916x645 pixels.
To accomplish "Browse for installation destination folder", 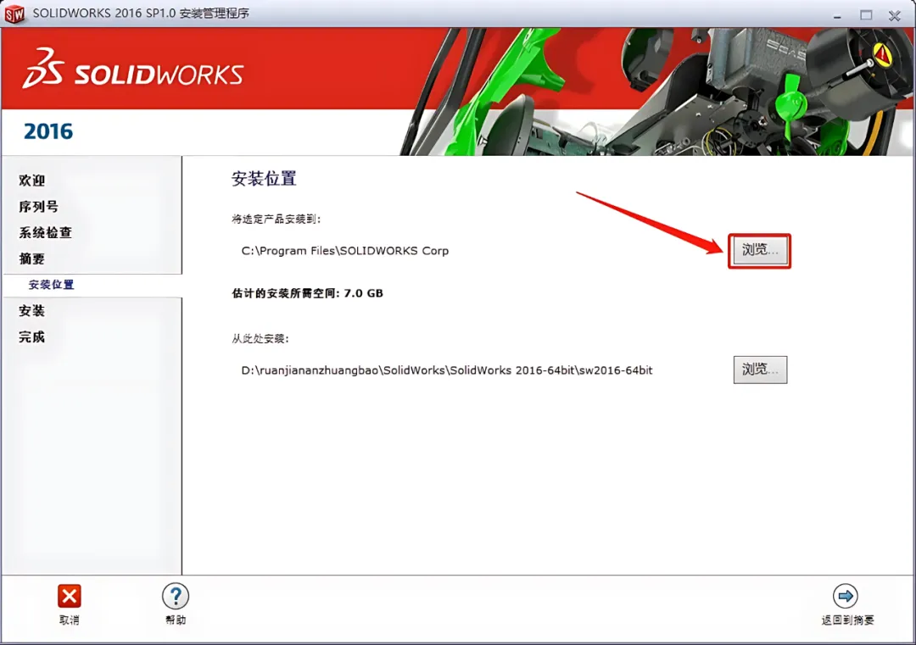I will (x=759, y=250).
